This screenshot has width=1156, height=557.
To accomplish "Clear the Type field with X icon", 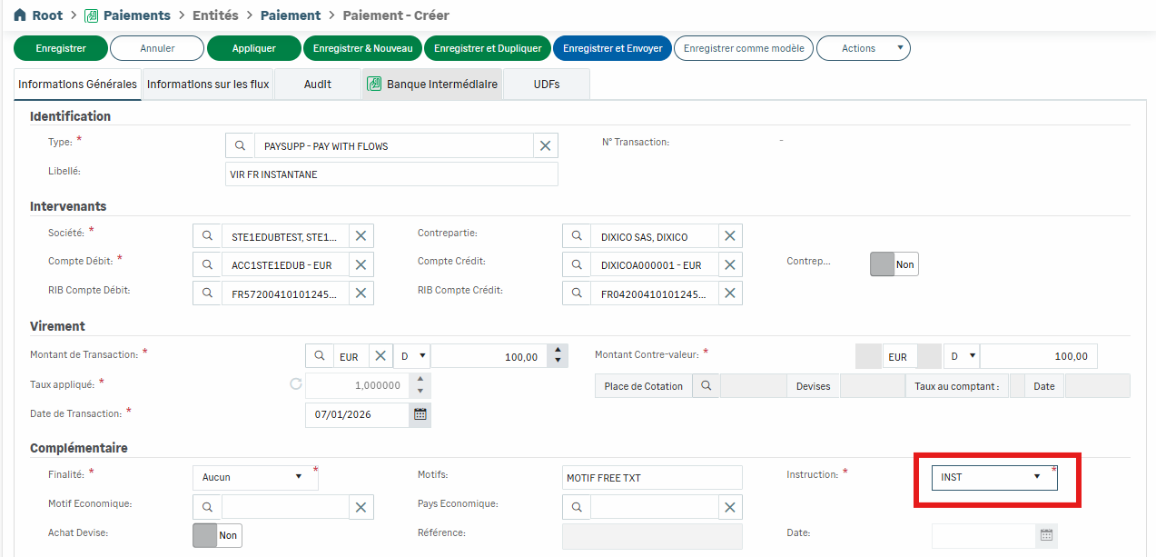I will click(x=545, y=146).
